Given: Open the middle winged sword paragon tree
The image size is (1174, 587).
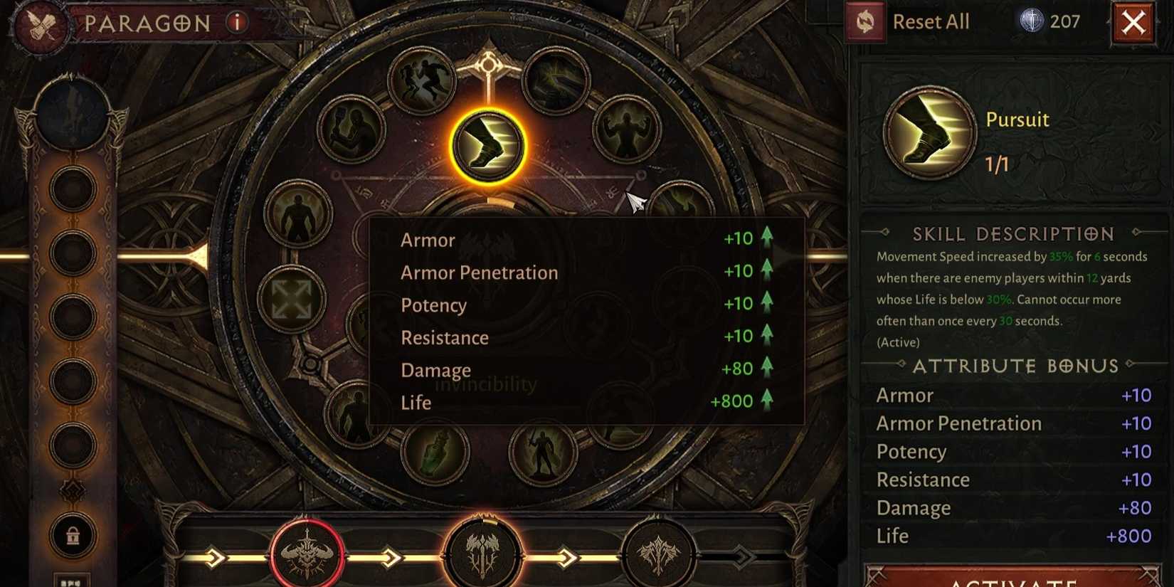Looking at the screenshot, I should tap(483, 554).
